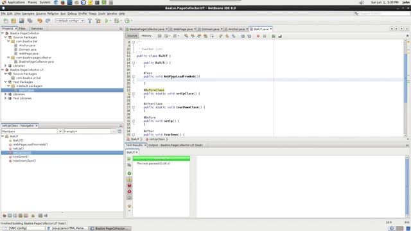Click the Source view button
Viewport: 411px width, 231px height.
132,36
